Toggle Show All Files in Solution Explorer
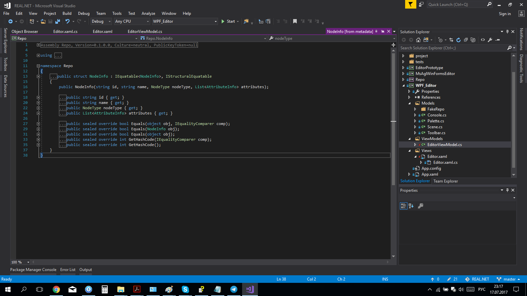 tap(473, 40)
